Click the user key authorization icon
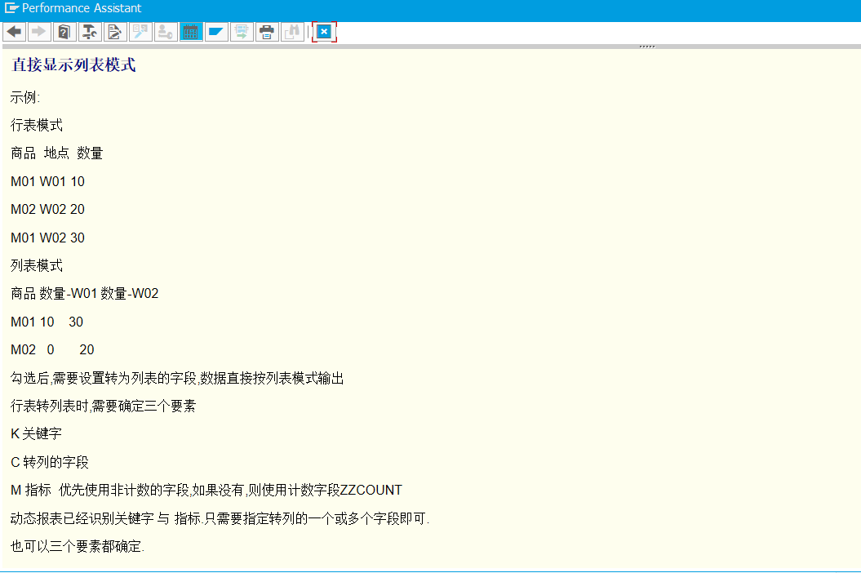The image size is (861, 573). pyautogui.click(x=166, y=32)
